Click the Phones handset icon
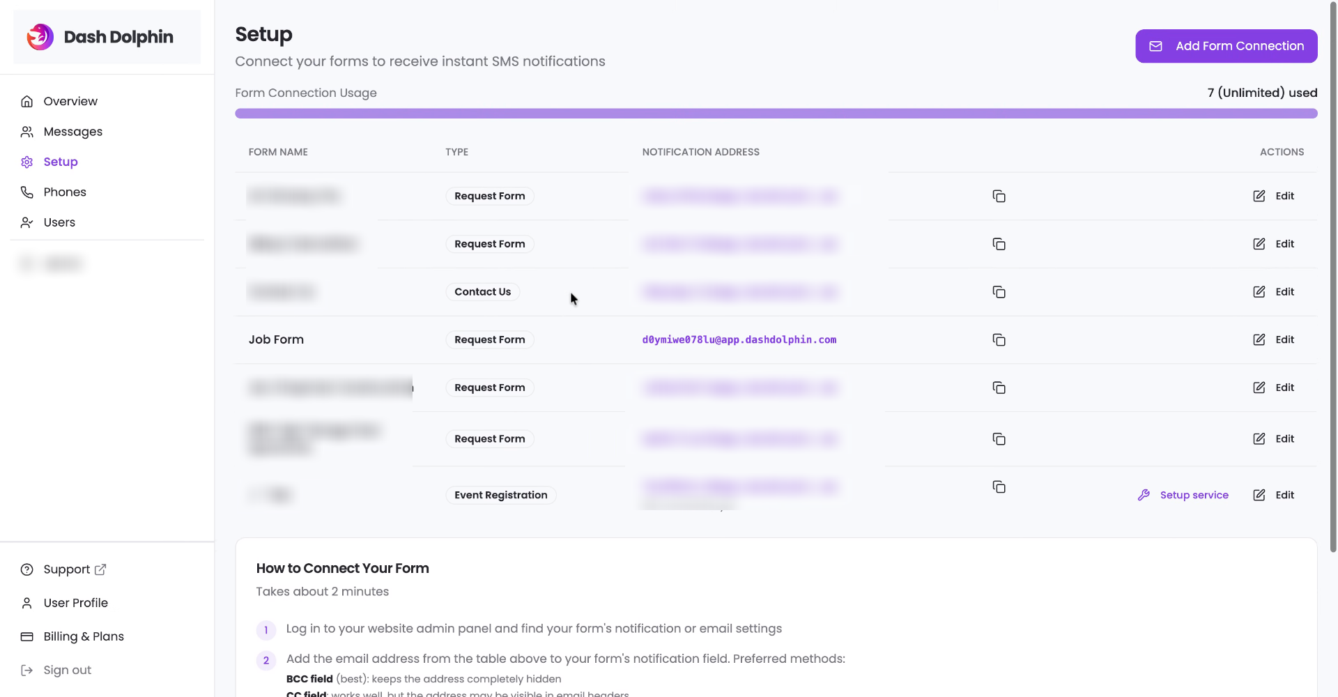 pyautogui.click(x=27, y=192)
